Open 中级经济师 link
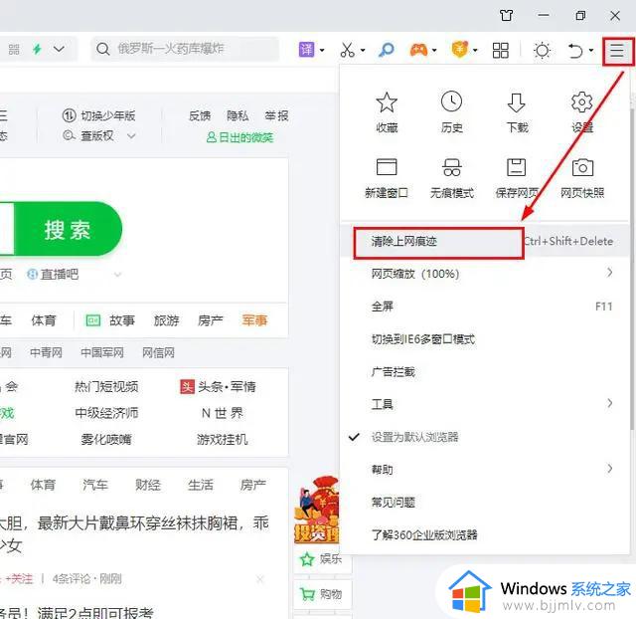This screenshot has width=636, height=619. click(106, 413)
